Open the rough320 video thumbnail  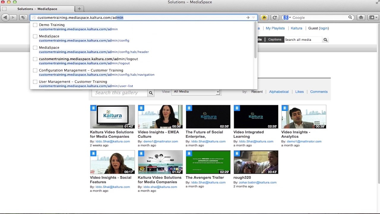click(x=256, y=162)
